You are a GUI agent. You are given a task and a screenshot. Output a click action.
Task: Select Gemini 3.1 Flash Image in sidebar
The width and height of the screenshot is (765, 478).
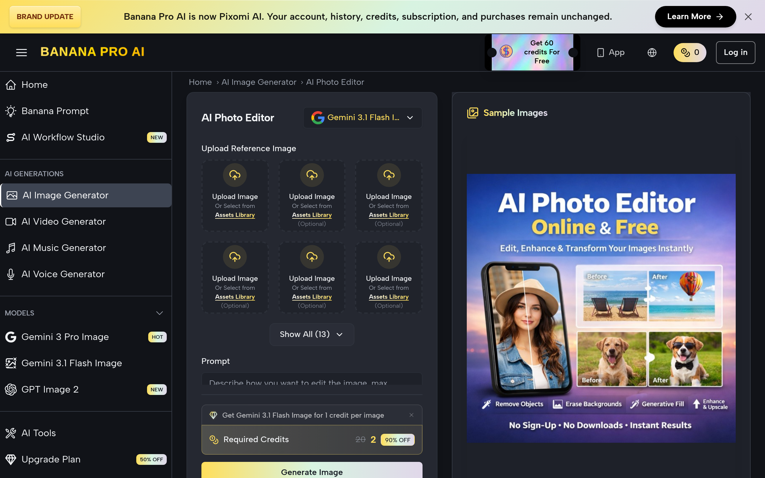[x=86, y=363]
